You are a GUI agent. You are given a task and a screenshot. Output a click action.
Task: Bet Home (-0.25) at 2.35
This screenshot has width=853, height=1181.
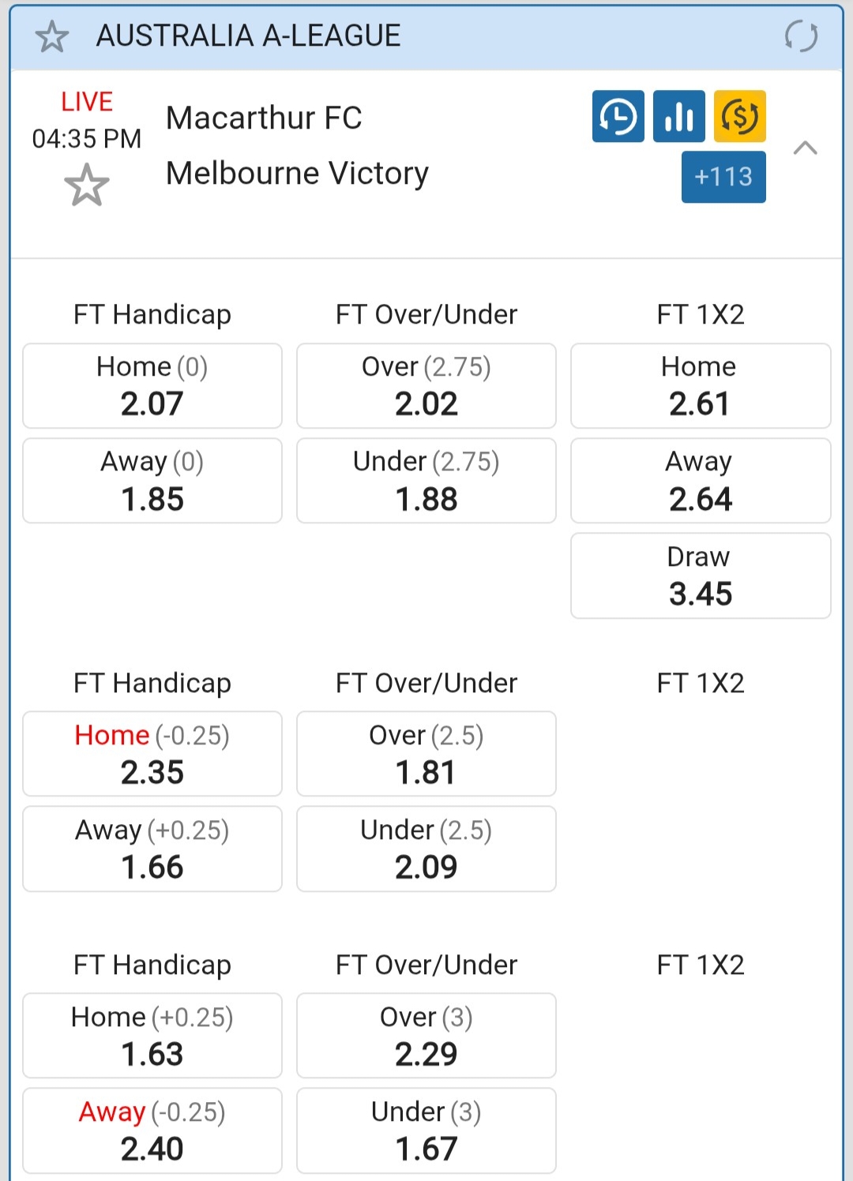click(x=152, y=754)
